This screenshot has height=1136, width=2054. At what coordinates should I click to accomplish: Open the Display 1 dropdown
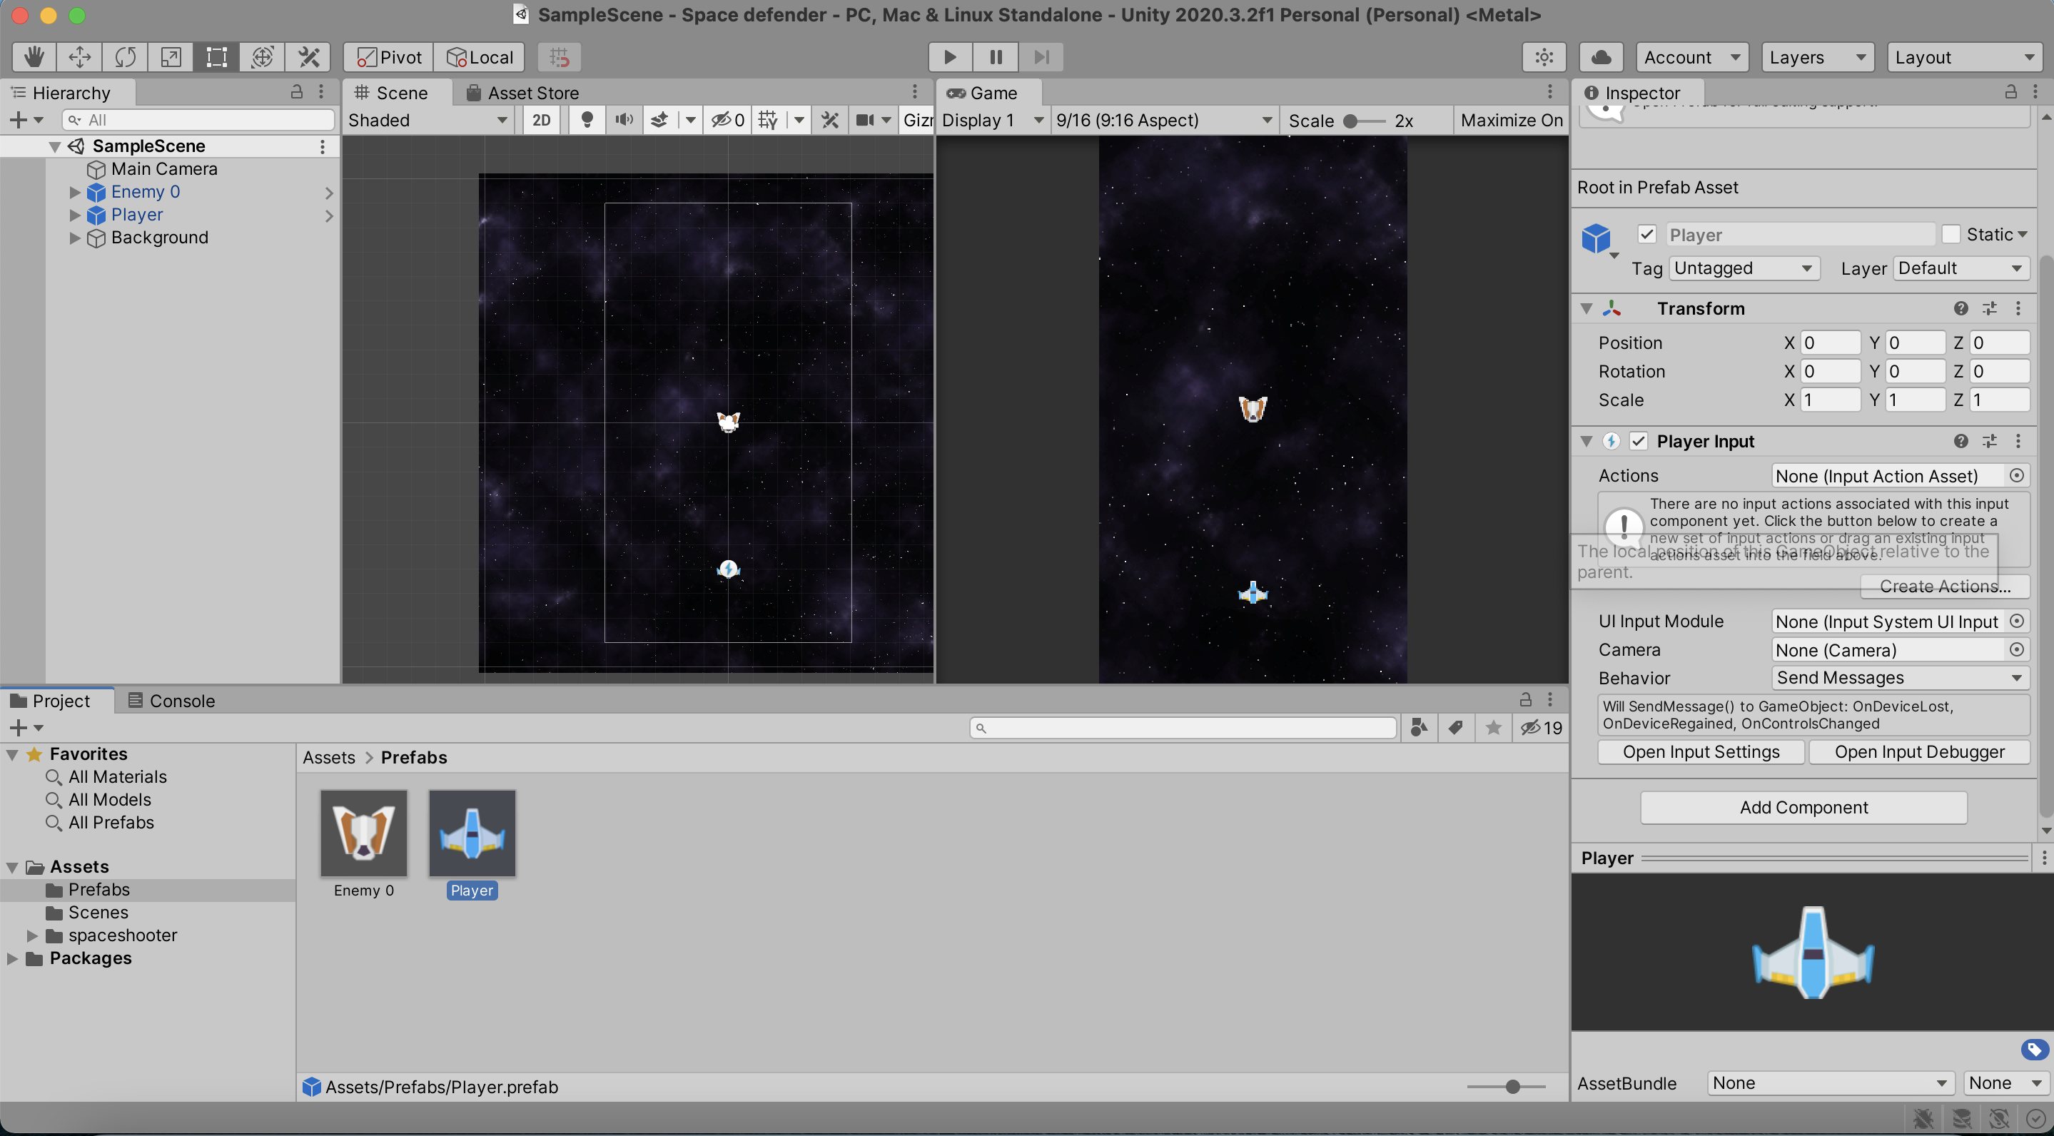(992, 120)
